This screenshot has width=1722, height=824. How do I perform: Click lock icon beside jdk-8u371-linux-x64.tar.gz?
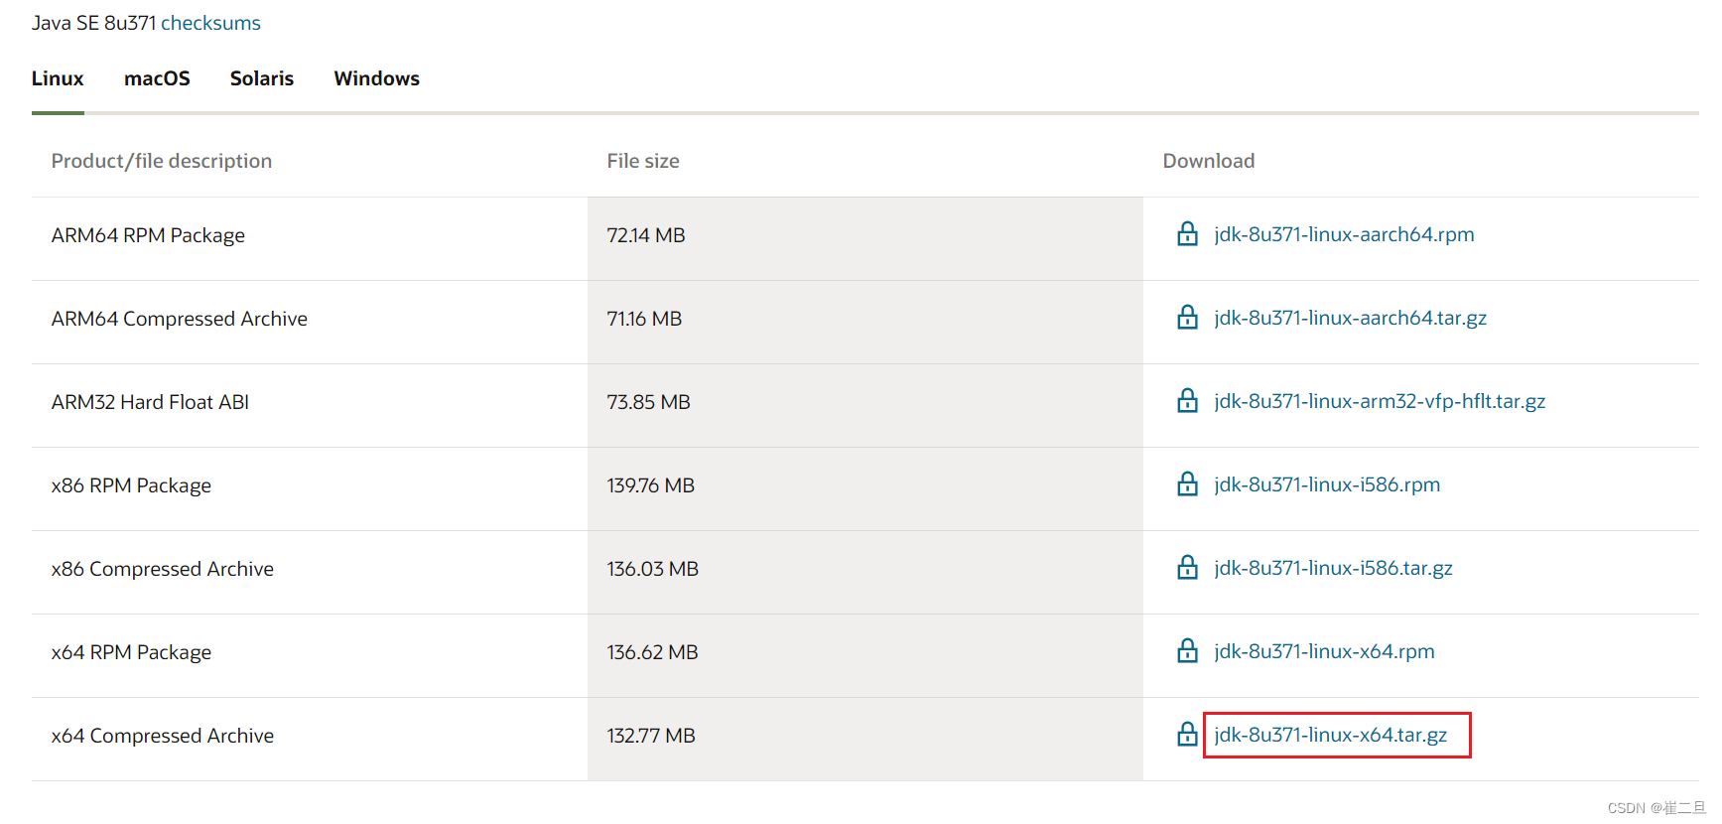click(1187, 735)
